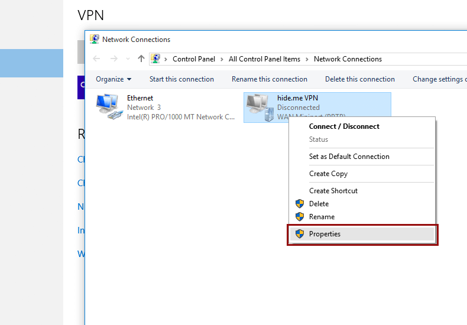Select Create Shortcut menu entry
Viewport: 467px width, 325px height.
(333, 191)
